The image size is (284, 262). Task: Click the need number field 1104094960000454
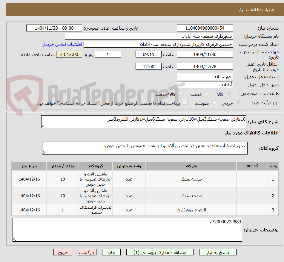205,28
